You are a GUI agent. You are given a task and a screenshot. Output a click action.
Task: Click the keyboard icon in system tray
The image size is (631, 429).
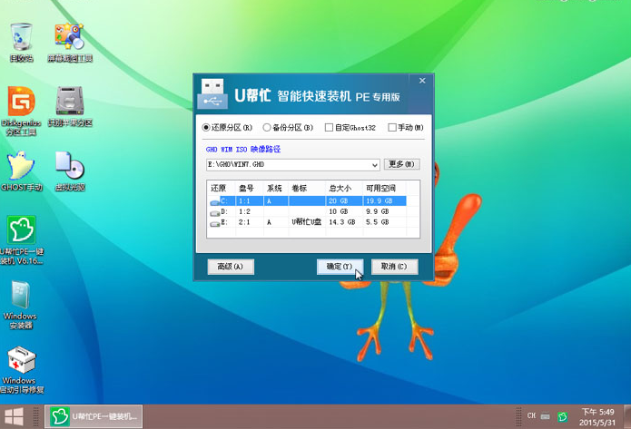coord(546,416)
